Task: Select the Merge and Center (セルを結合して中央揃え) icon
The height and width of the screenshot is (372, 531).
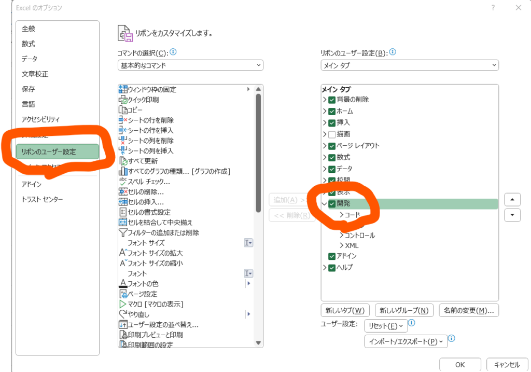Action: coord(123,222)
